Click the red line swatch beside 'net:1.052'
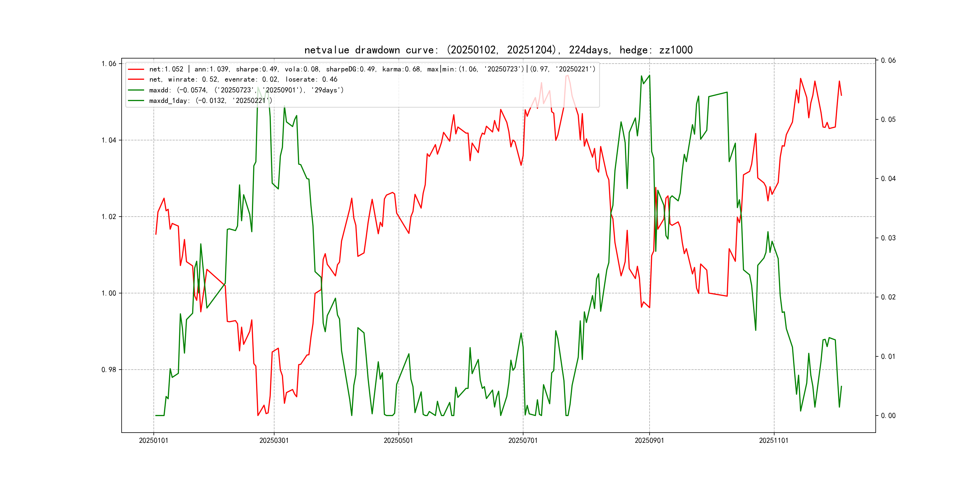973x486 pixels. click(136, 69)
